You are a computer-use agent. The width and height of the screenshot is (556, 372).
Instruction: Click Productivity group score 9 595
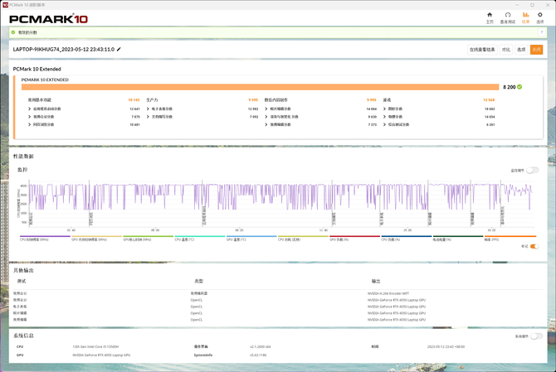coord(253,99)
